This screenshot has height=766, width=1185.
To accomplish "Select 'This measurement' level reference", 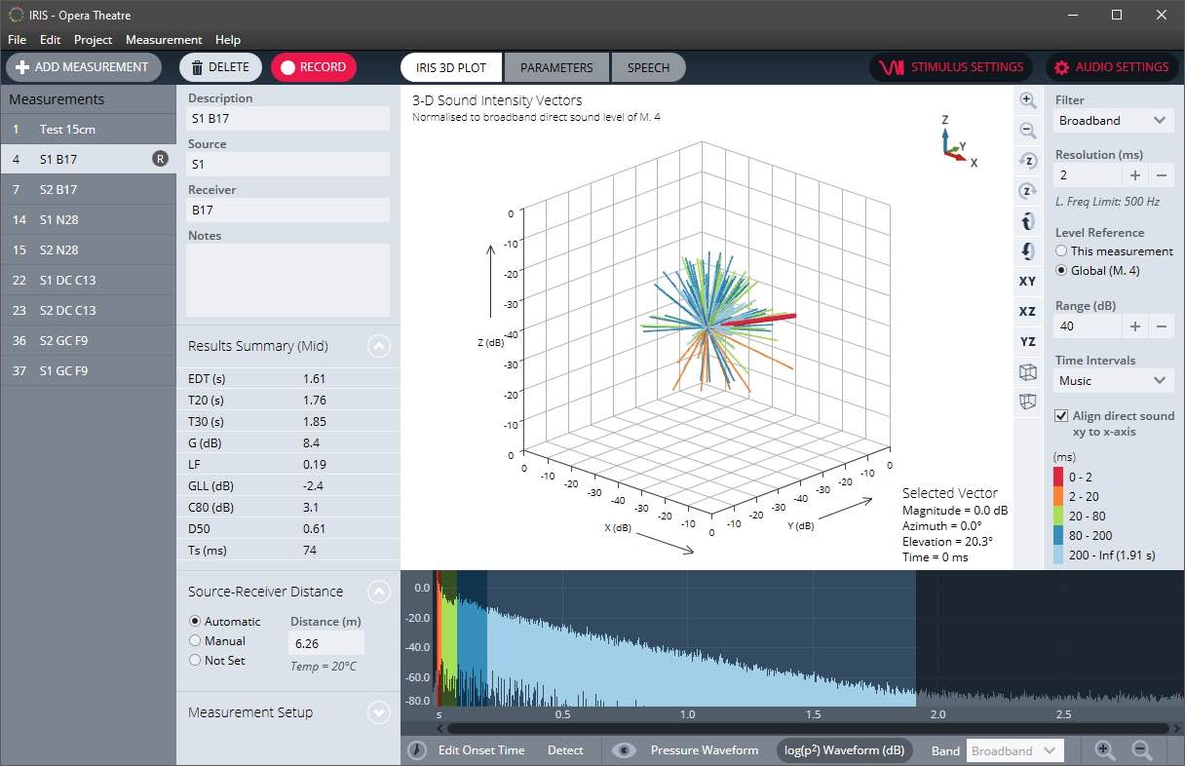I will coord(1062,251).
